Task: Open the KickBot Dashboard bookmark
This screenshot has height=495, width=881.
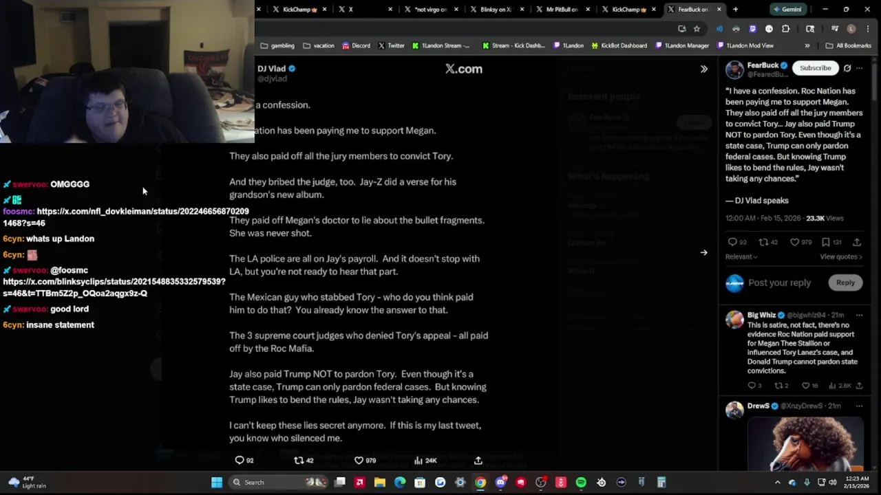Action: coord(619,45)
